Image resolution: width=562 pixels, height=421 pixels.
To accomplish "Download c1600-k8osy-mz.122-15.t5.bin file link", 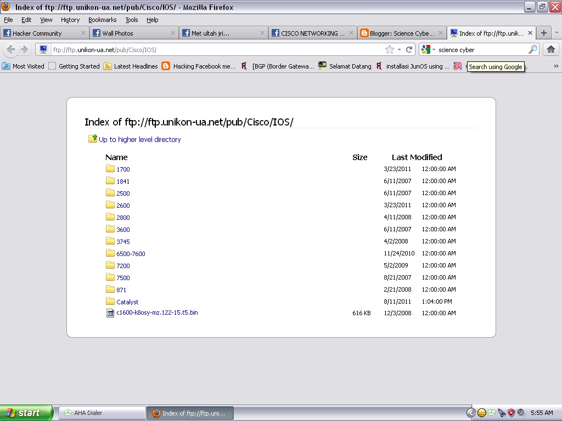I will coord(157,312).
